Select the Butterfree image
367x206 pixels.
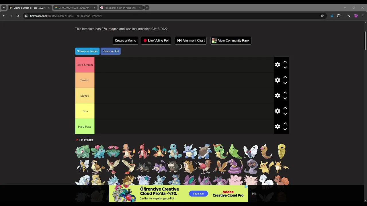(x=251, y=151)
